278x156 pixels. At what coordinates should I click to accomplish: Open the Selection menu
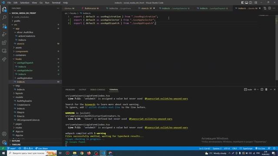(x=25, y=3)
